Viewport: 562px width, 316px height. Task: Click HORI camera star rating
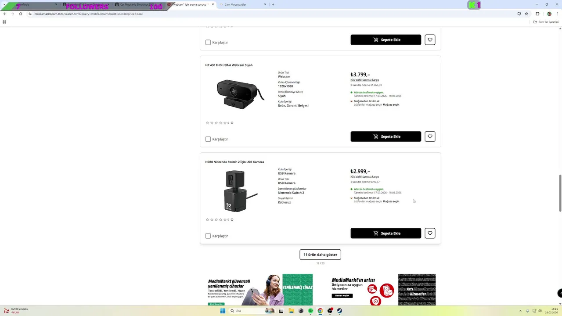tap(216, 219)
